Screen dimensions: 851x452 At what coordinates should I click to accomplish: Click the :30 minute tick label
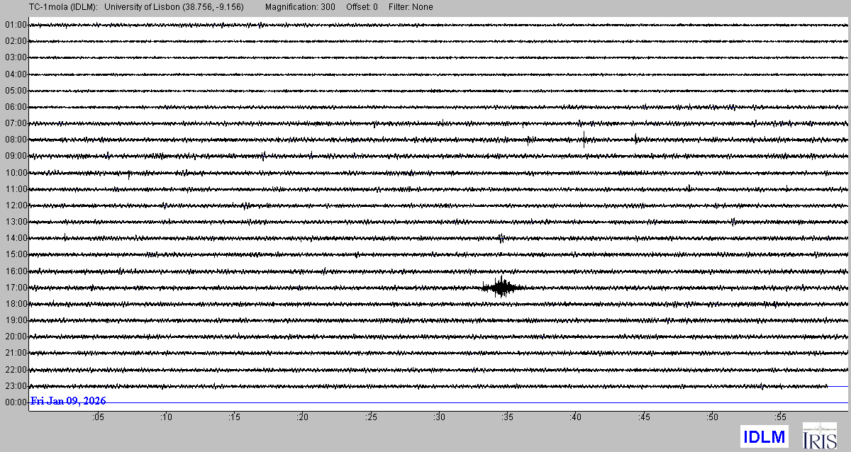pyautogui.click(x=439, y=417)
